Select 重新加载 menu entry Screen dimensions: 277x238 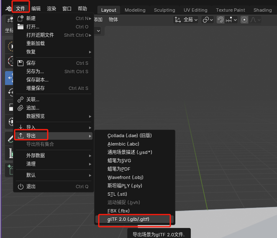click(x=54, y=44)
